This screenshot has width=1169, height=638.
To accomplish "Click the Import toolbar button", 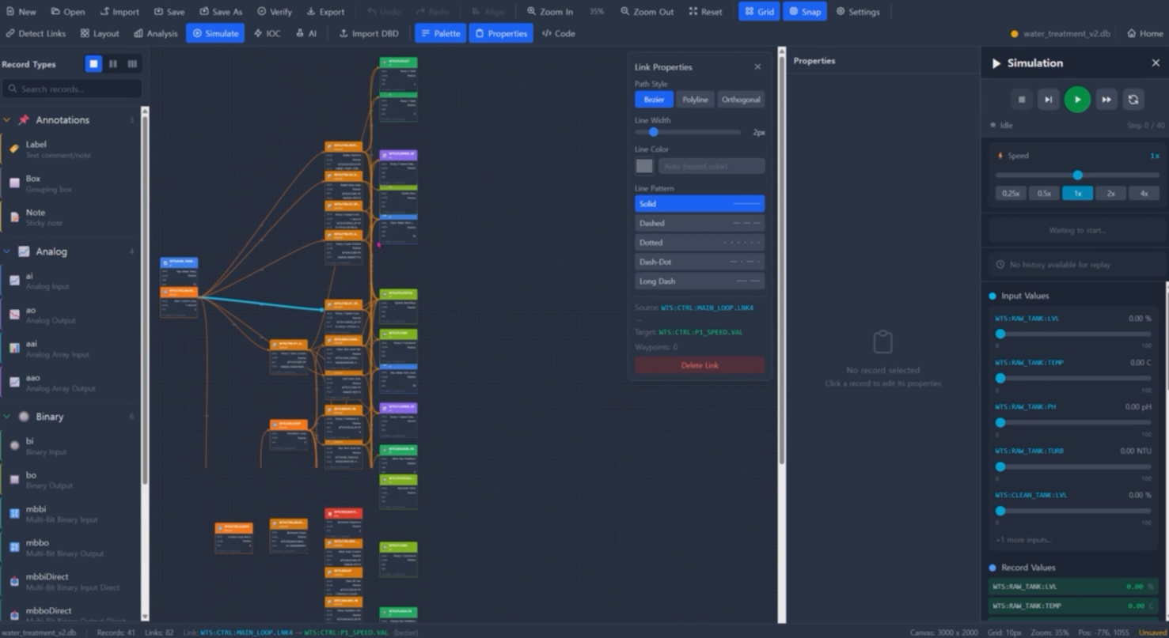I will click(x=120, y=12).
